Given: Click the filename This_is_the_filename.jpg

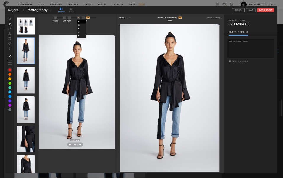Looking at the screenshot, I should [167, 17].
